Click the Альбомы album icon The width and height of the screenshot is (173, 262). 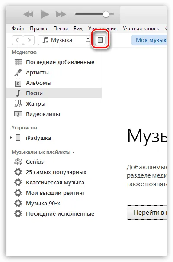18,83
